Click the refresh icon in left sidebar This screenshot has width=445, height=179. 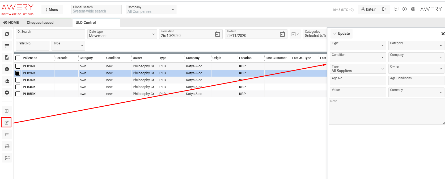point(7,34)
